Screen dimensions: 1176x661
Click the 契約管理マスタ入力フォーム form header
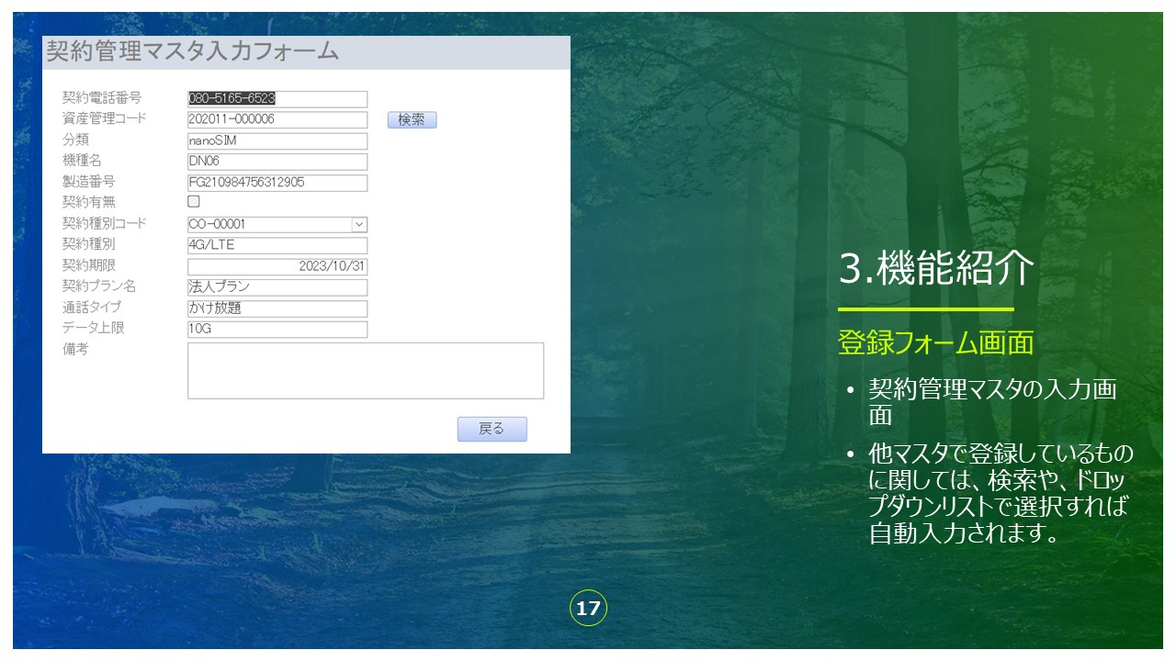[193, 52]
